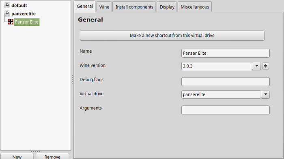
Task: Open the Virtual drive dropdown arrow
Action: 265,95
